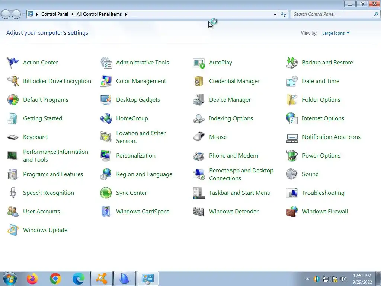Open the Location and Other Sensors link
381x286 pixels.
[x=141, y=137]
